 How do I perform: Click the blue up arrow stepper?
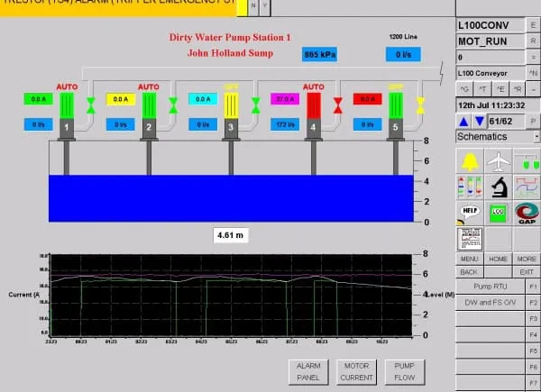463,121
